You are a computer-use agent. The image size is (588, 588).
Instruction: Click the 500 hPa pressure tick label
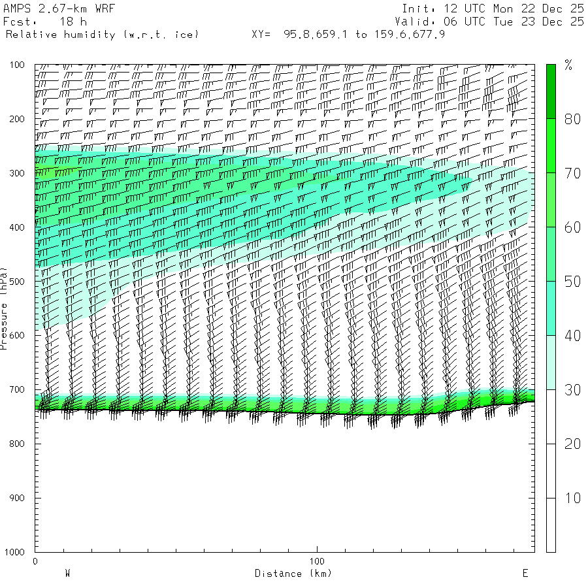17,282
